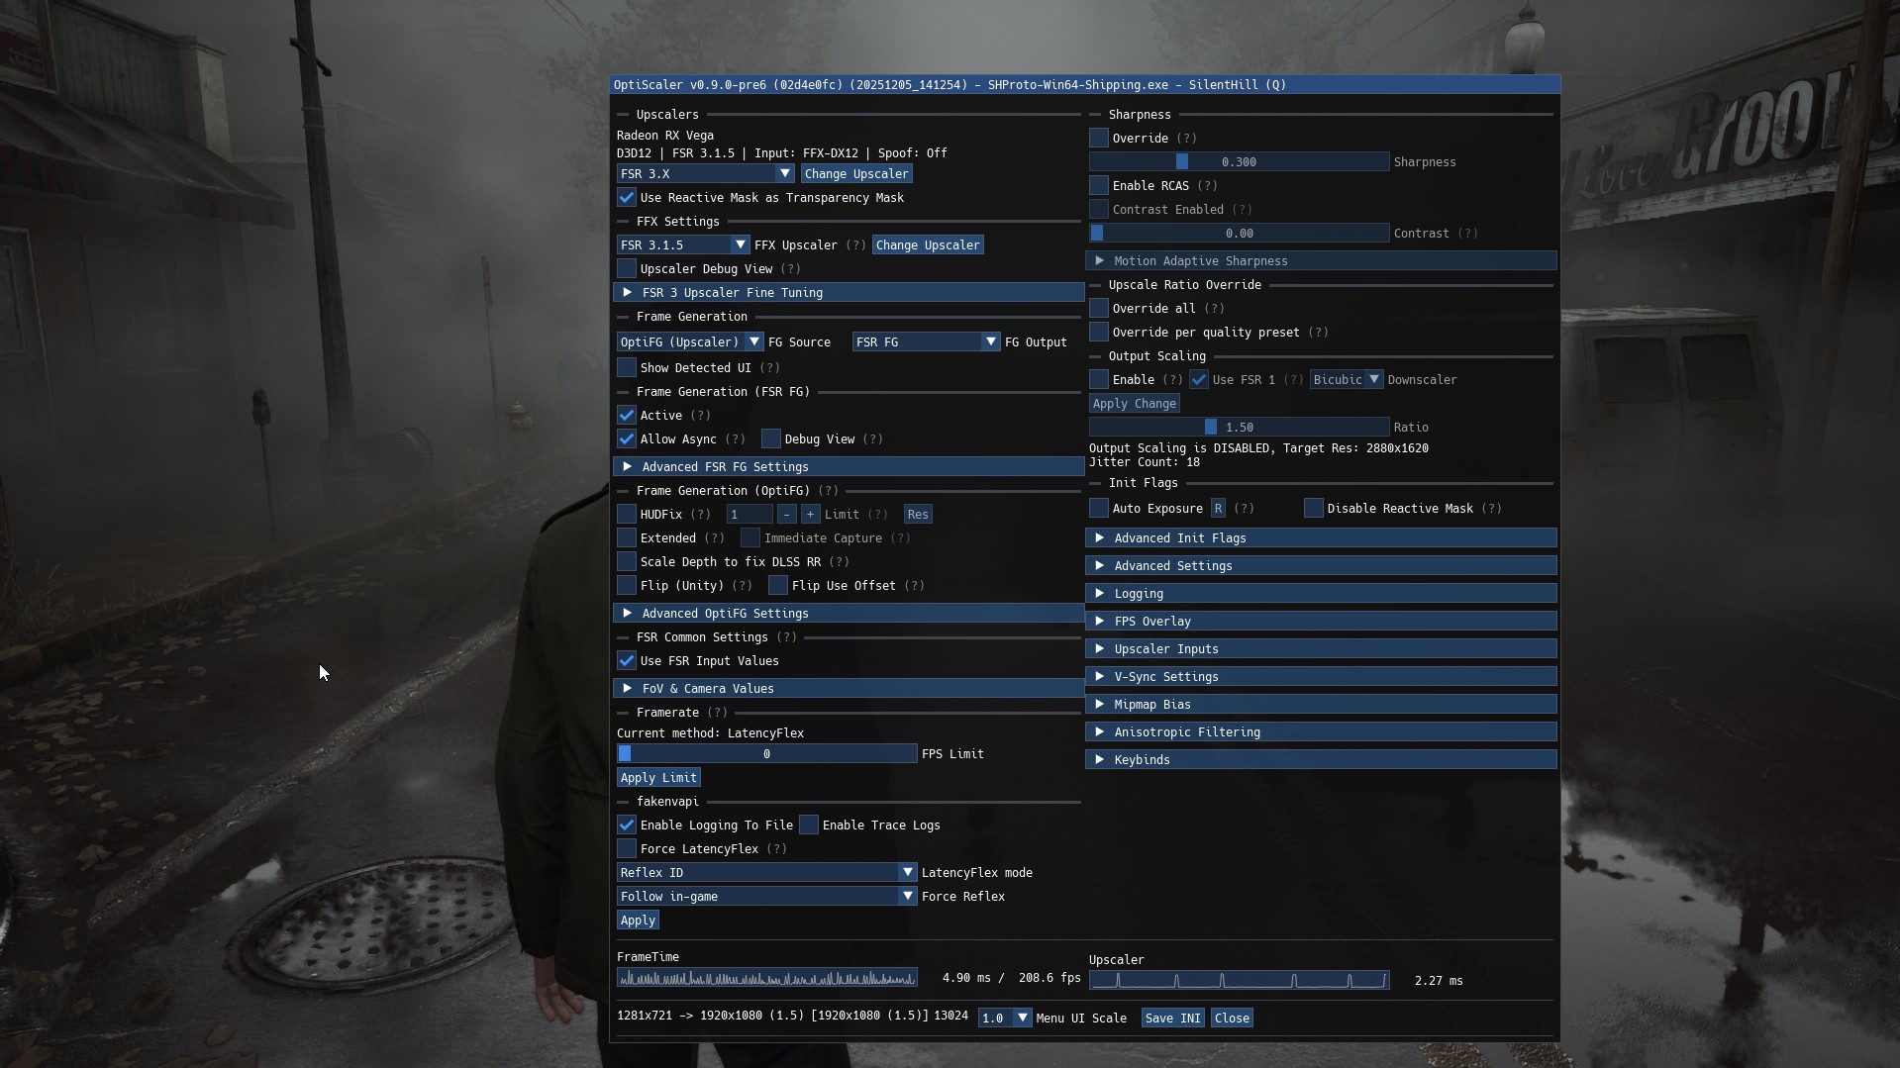Enable the Trace Logs checkbox
Image resolution: width=1900 pixels, height=1068 pixels.
tap(809, 825)
